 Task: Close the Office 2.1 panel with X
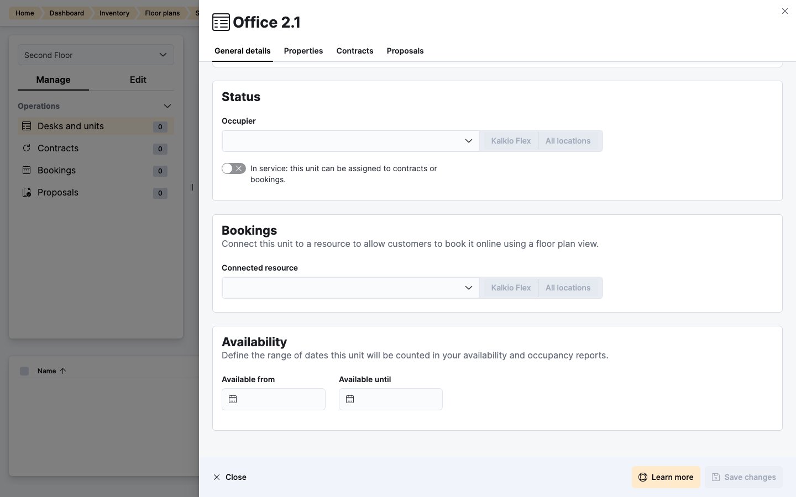coord(785,11)
